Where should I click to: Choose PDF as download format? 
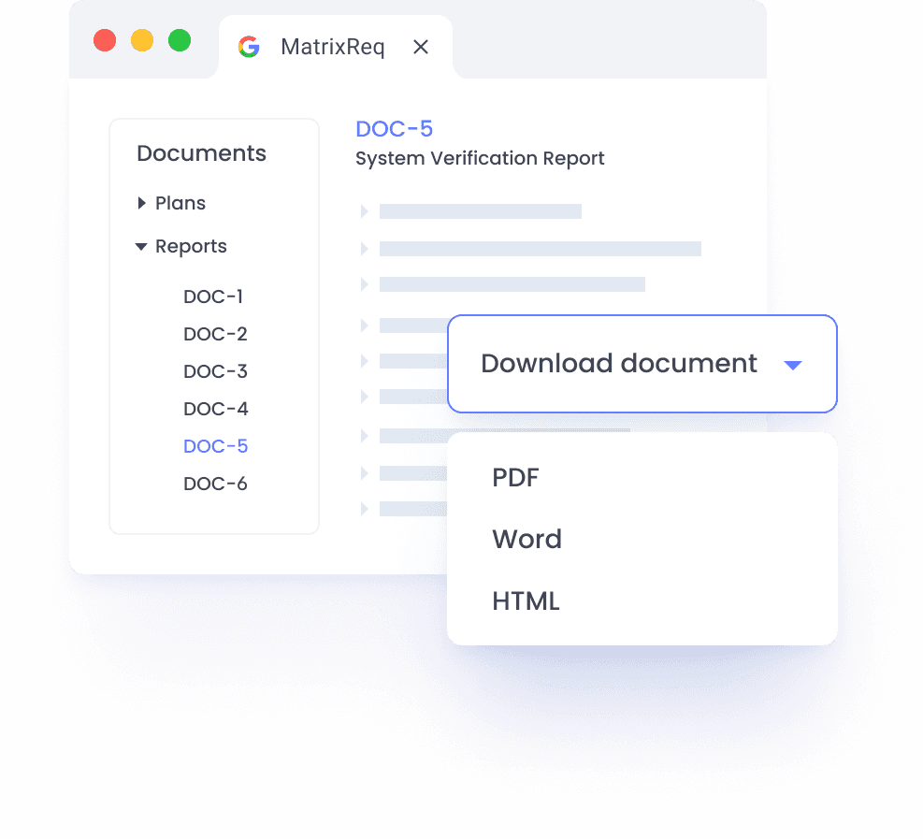click(515, 478)
